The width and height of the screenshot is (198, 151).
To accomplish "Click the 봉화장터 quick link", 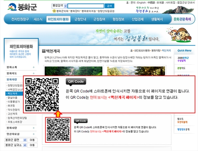I will coord(75,11).
